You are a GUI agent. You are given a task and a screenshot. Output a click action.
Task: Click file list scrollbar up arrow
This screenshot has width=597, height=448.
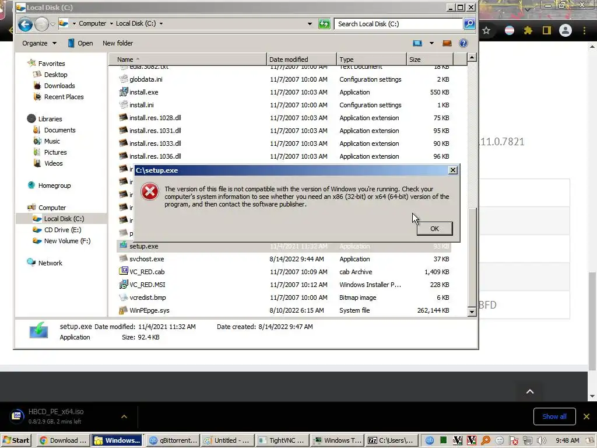click(472, 58)
